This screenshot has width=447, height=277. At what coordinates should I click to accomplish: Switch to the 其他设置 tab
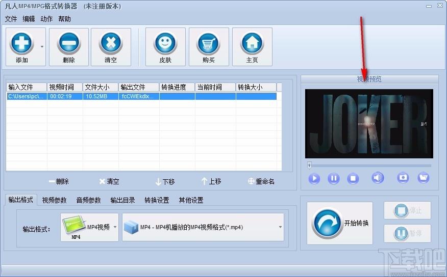(x=191, y=200)
